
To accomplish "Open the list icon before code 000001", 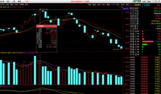I will (x=133, y=5).
